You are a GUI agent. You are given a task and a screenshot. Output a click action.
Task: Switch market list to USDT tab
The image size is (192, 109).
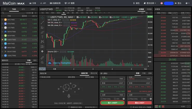click(x=33, y=9)
